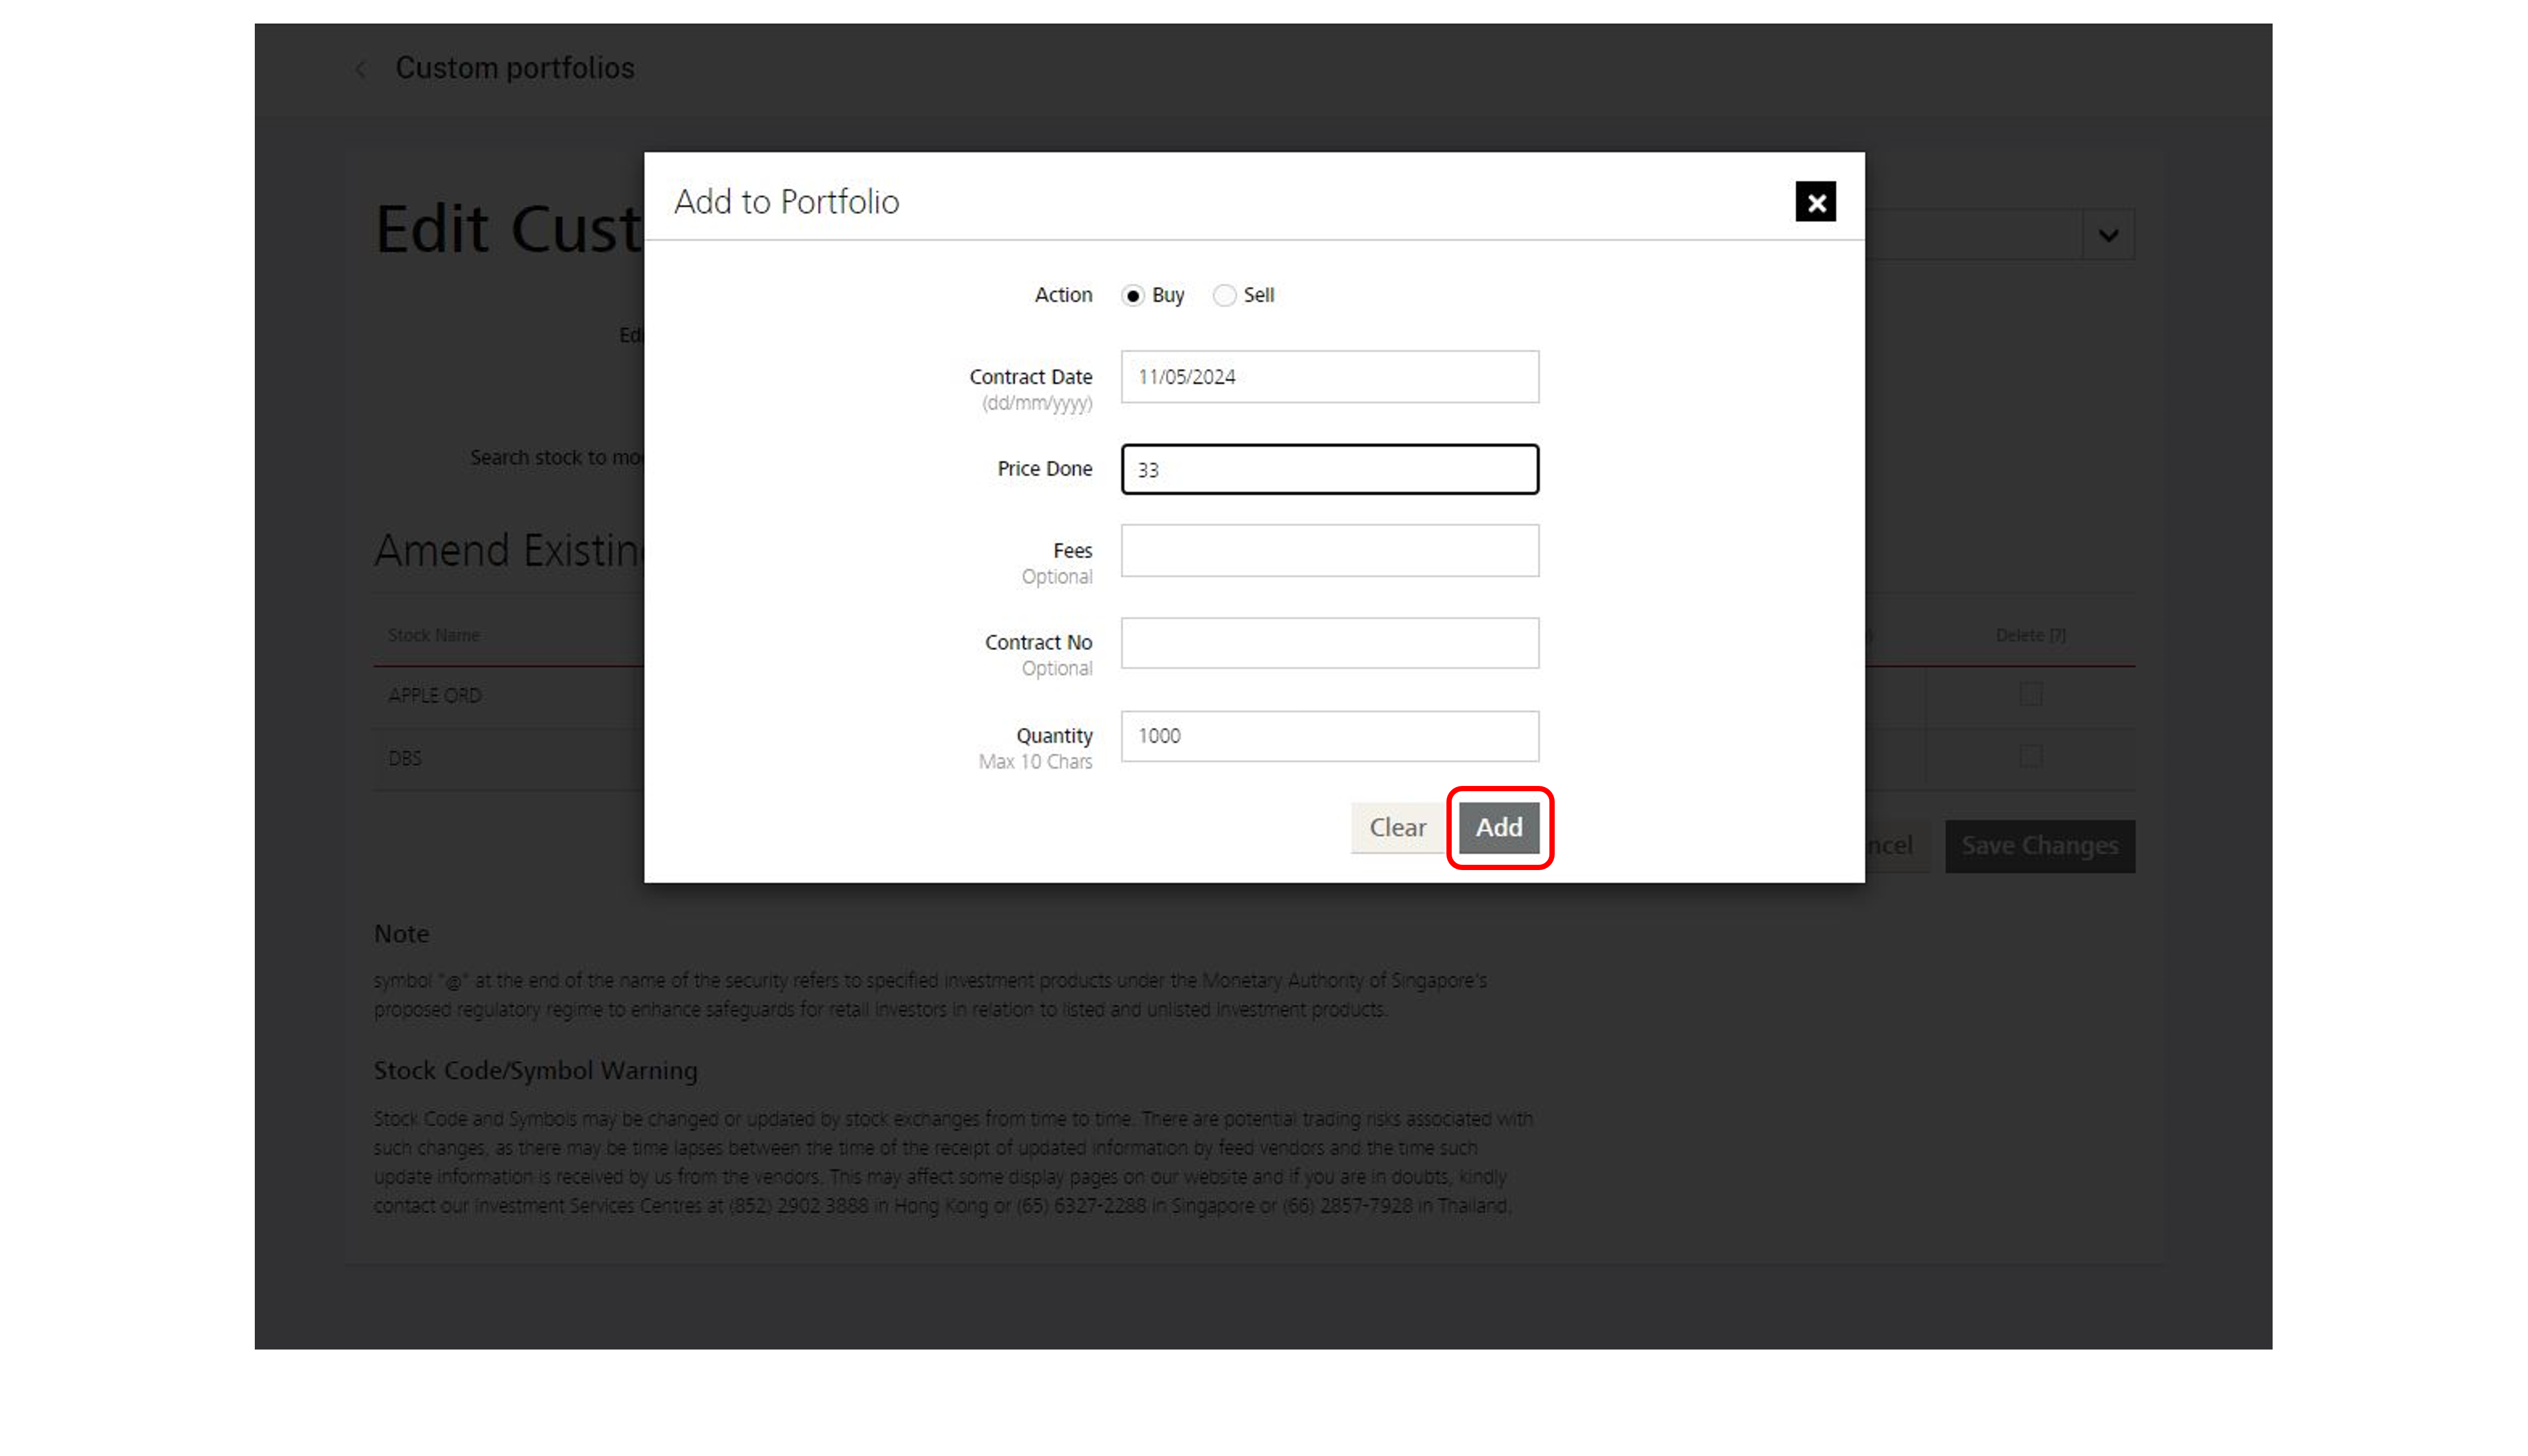Click the Contract Date input field
The image size is (2528, 1456).
1329,377
